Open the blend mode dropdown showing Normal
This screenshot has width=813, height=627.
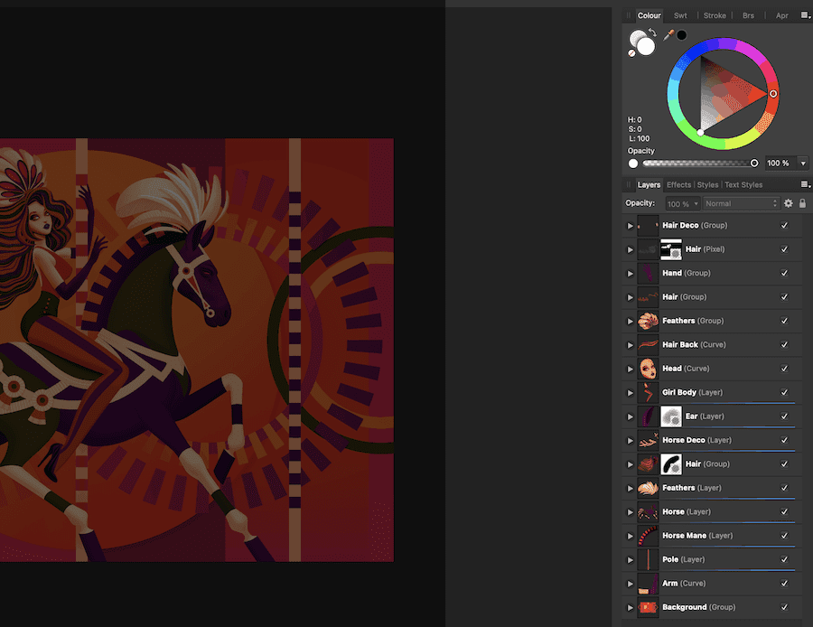(x=741, y=203)
